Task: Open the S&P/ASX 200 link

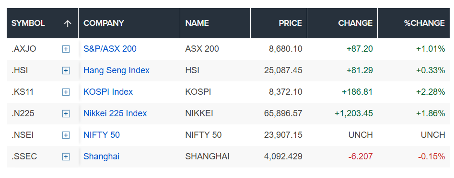Action: coord(110,49)
